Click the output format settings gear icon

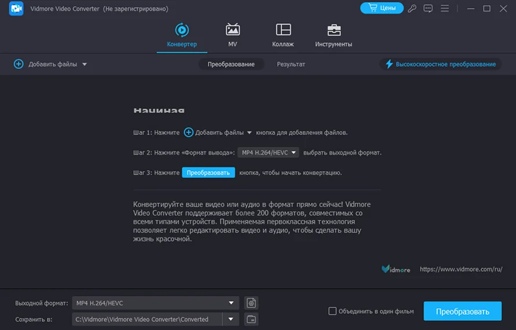252,303
